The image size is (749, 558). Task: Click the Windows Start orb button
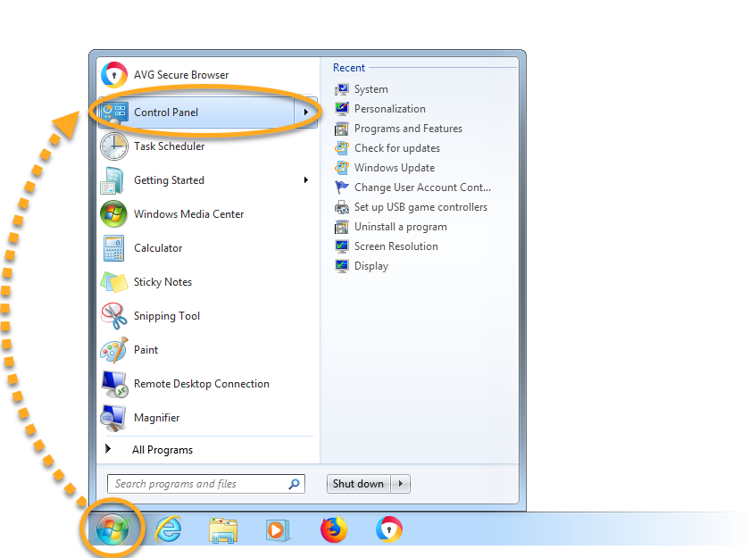[112, 529]
